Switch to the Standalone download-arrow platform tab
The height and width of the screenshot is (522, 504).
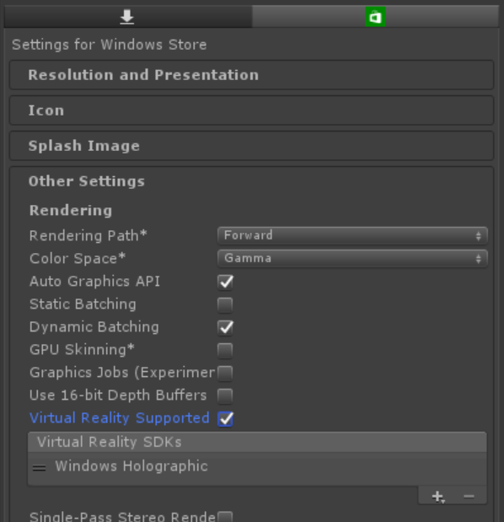click(127, 16)
